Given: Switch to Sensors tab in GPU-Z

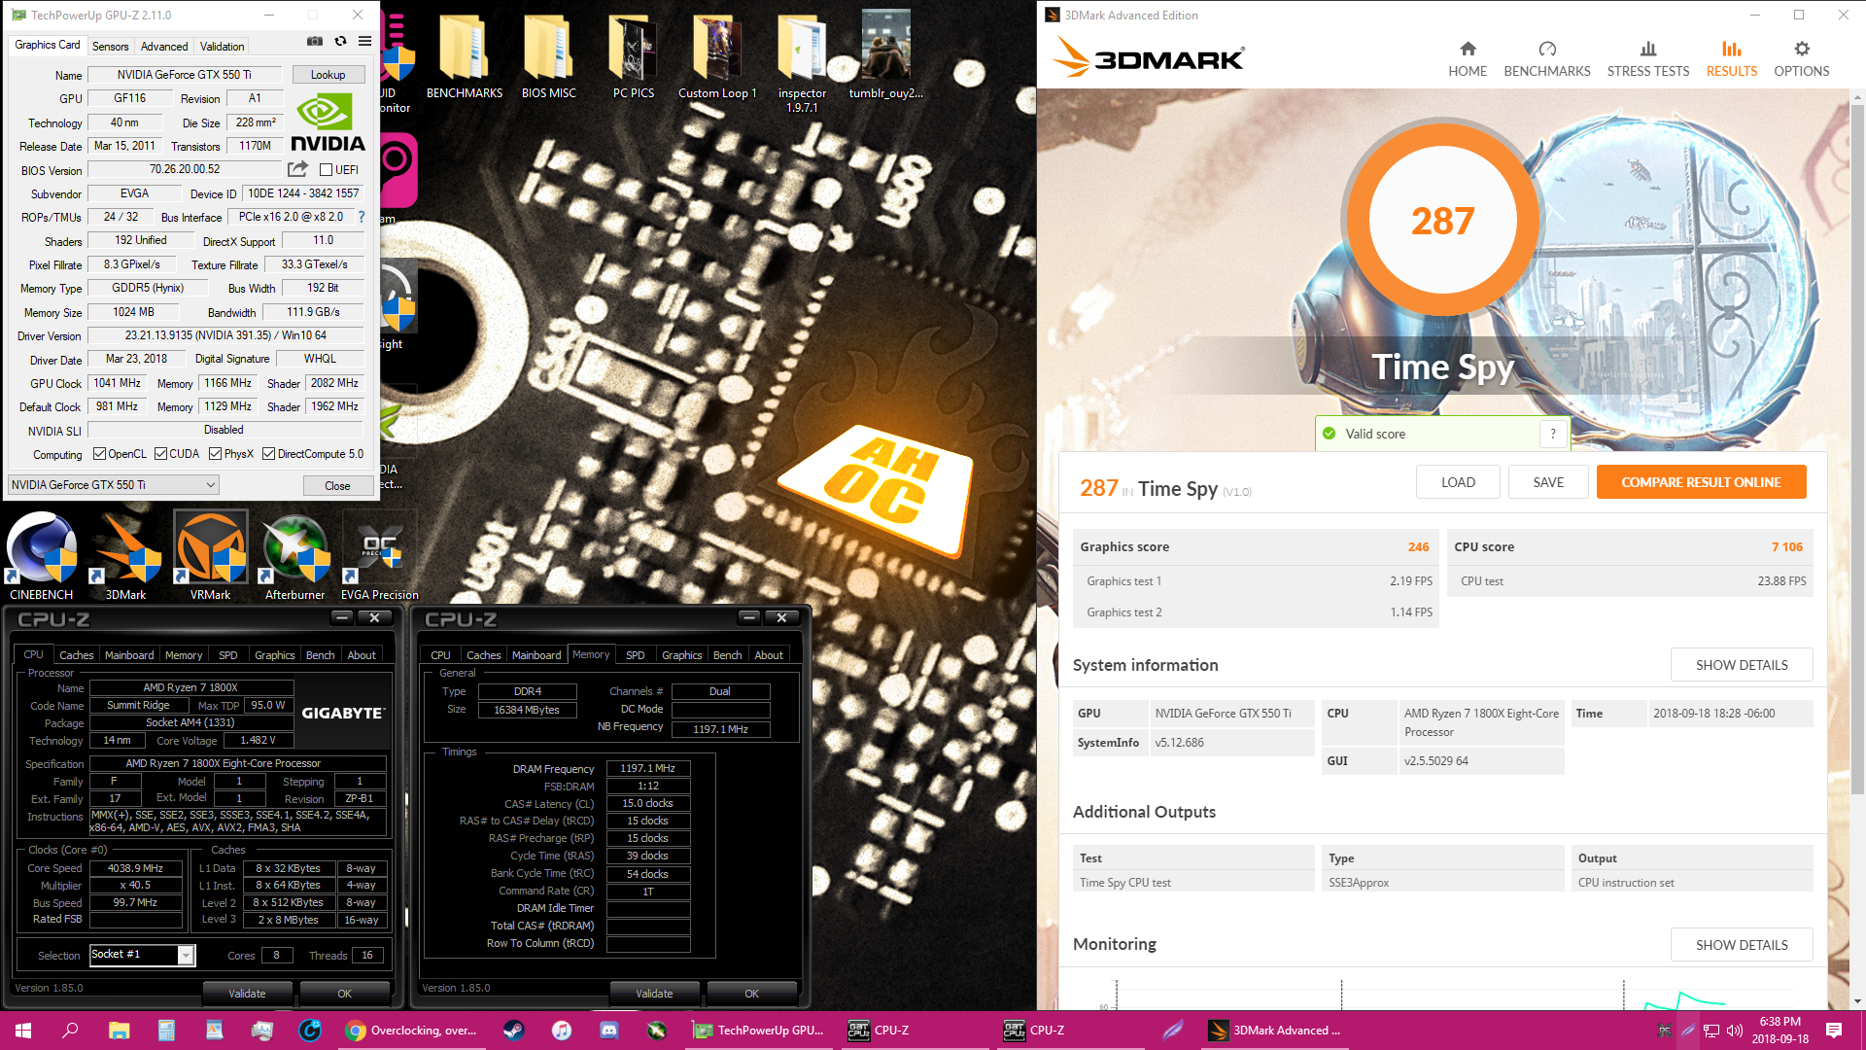Looking at the screenshot, I should tap(110, 47).
